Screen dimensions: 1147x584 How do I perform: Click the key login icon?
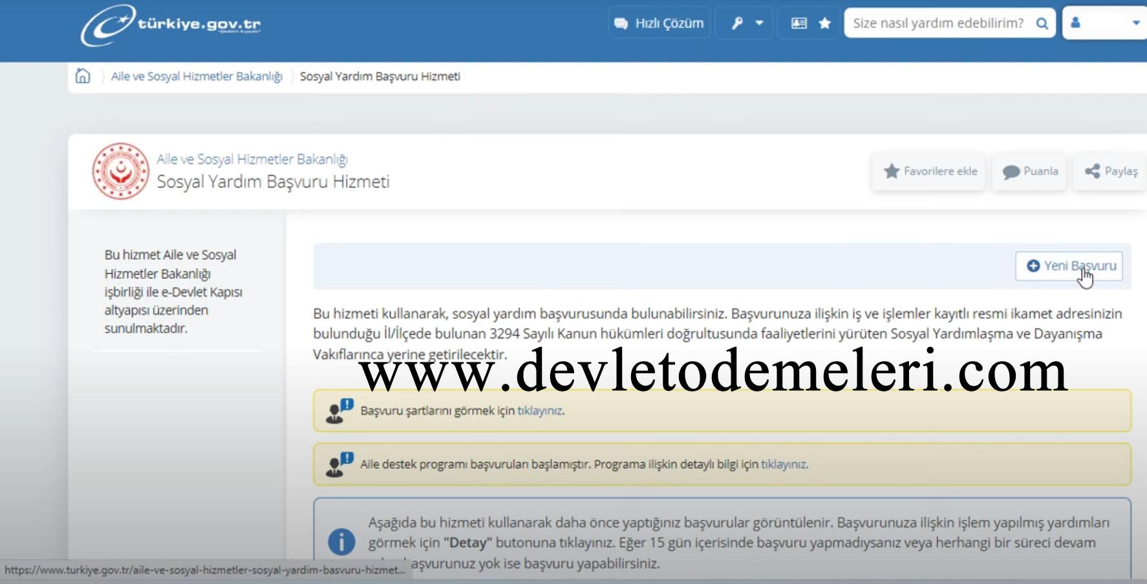[737, 23]
